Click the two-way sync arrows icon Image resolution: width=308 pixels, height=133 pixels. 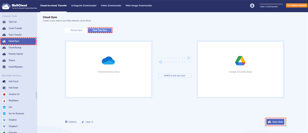tap(175, 60)
